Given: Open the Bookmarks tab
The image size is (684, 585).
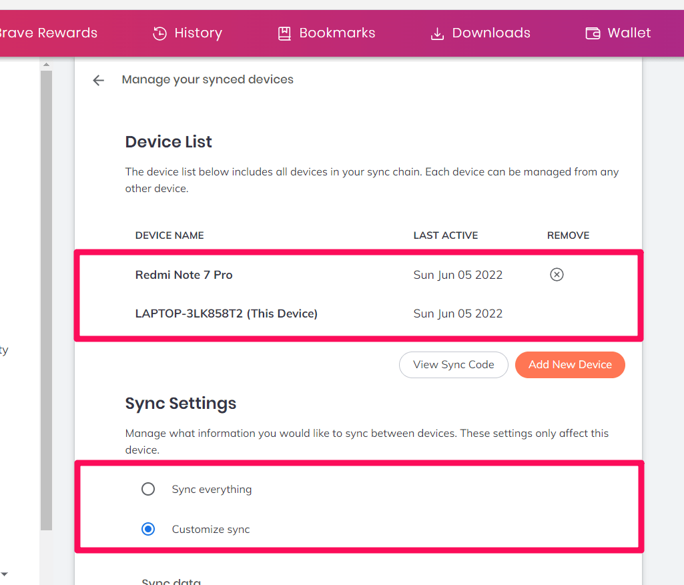Looking at the screenshot, I should [327, 33].
